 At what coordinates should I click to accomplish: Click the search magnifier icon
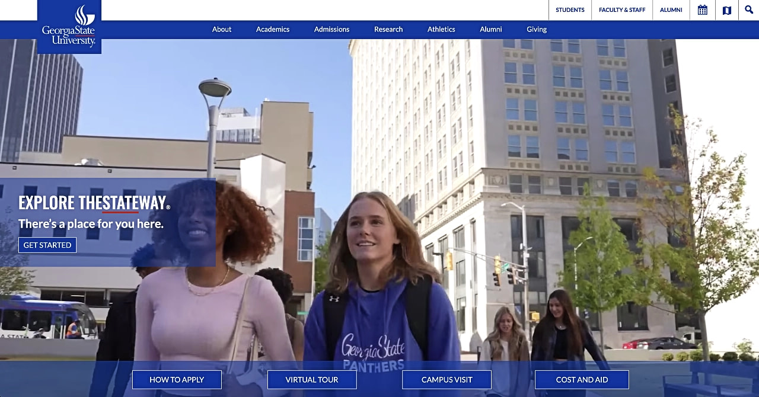(x=749, y=10)
